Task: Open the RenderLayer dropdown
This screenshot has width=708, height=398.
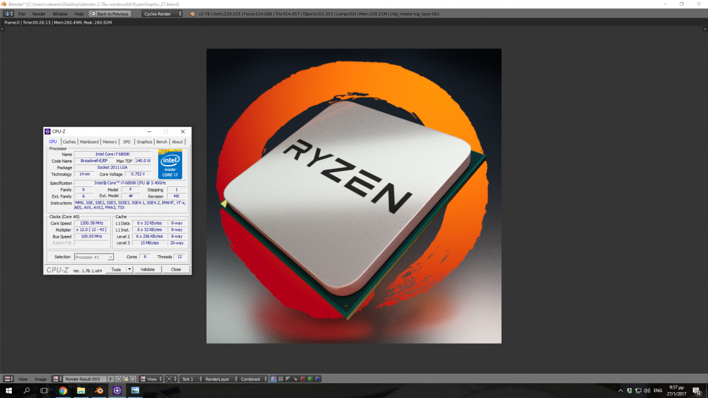Action: point(221,379)
